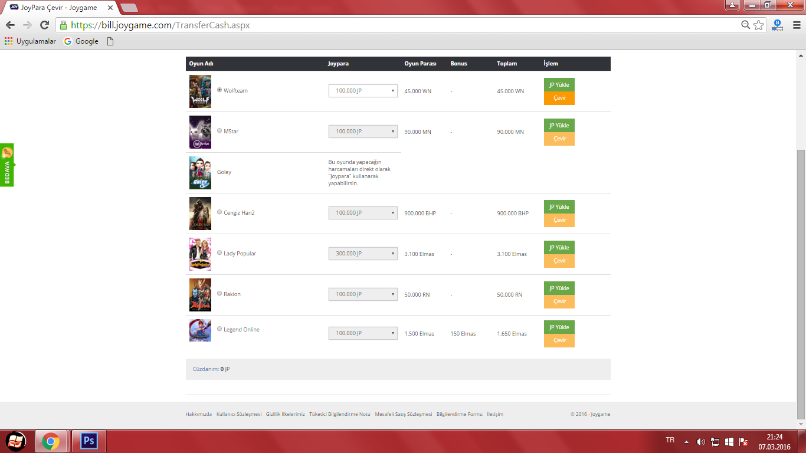Select the MStar radio button
The image size is (806, 453).
pos(219,131)
